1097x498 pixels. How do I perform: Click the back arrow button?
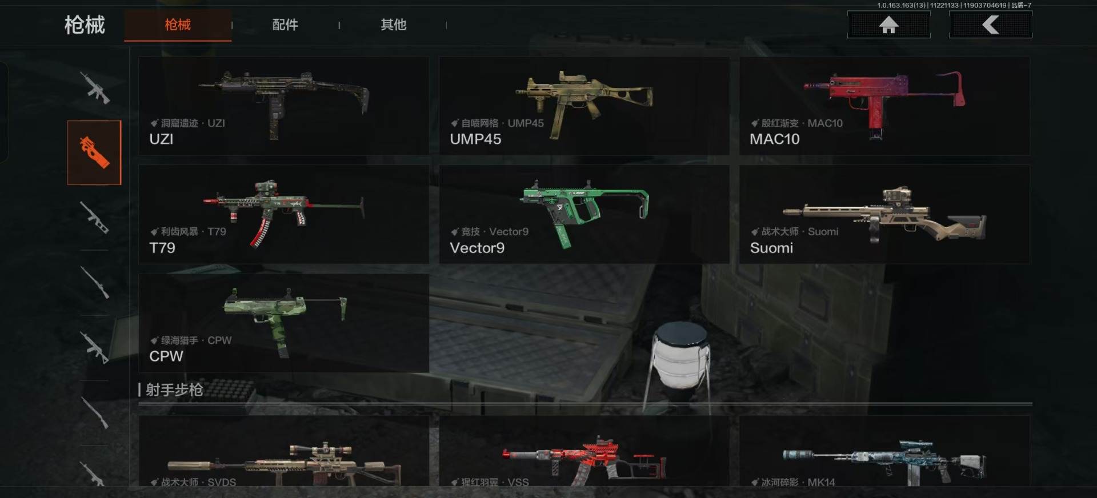(990, 25)
